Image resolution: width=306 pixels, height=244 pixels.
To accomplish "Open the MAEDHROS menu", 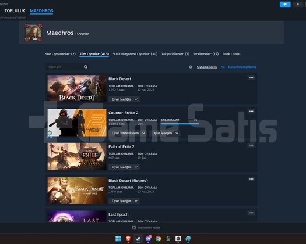I will point(41,11).
